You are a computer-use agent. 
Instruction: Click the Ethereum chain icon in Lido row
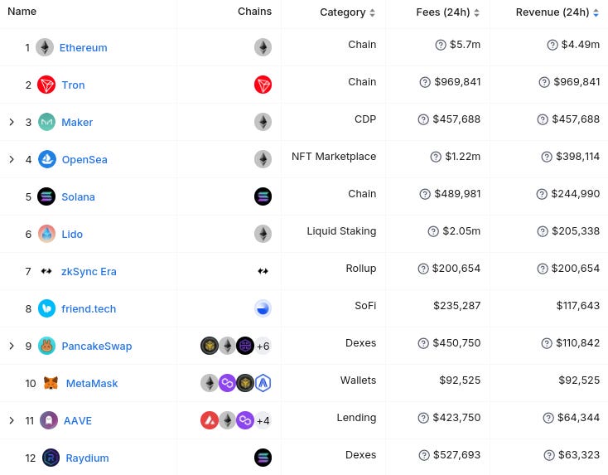point(263,234)
